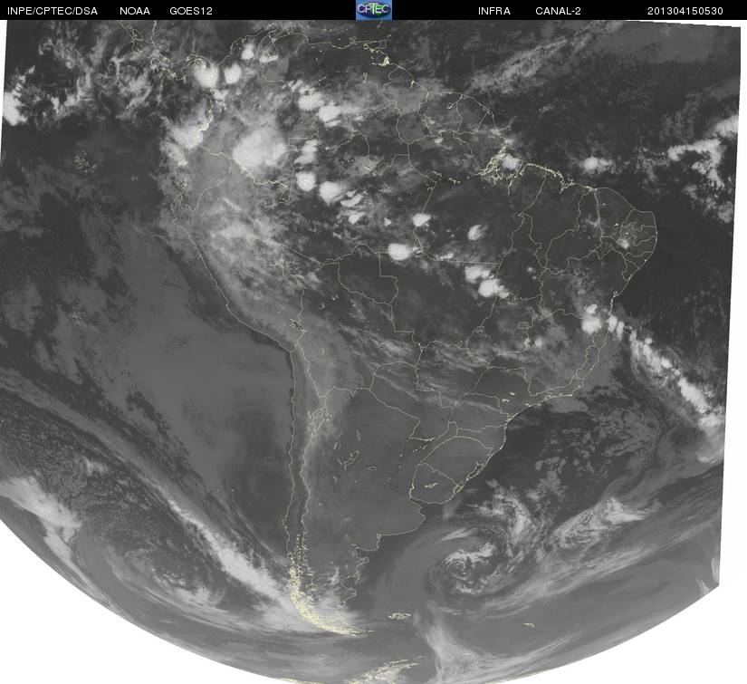
Task: Click the "CANAL-2" channel label
Action: click(x=558, y=11)
